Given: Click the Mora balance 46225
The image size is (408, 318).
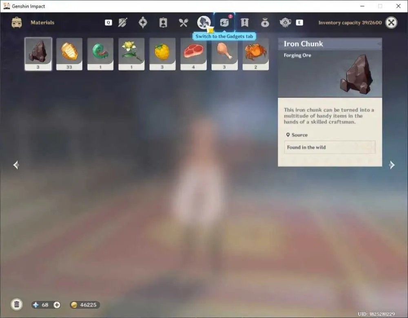Looking at the screenshot, I should pos(84,305).
